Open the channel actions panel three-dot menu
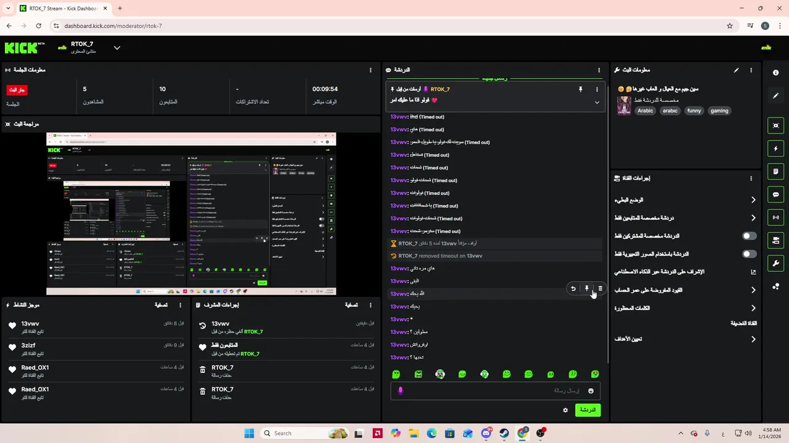 click(751, 178)
